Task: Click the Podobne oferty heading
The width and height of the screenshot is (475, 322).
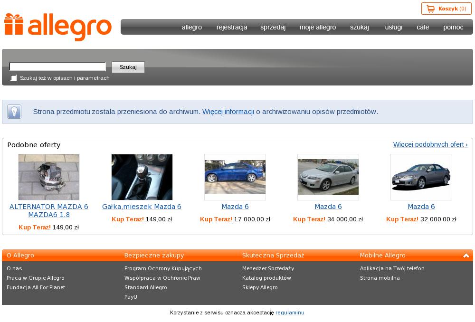Action: [34, 145]
